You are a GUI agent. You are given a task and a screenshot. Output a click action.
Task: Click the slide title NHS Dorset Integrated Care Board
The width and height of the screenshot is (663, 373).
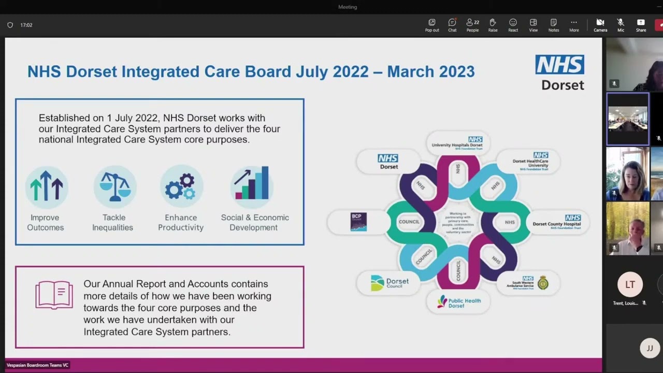251,71
